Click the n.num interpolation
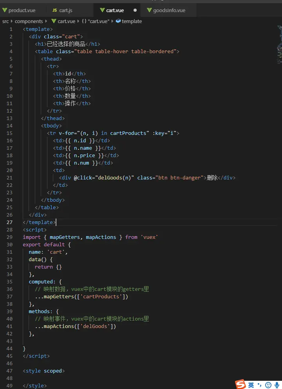282x389 pixels. click(82, 163)
